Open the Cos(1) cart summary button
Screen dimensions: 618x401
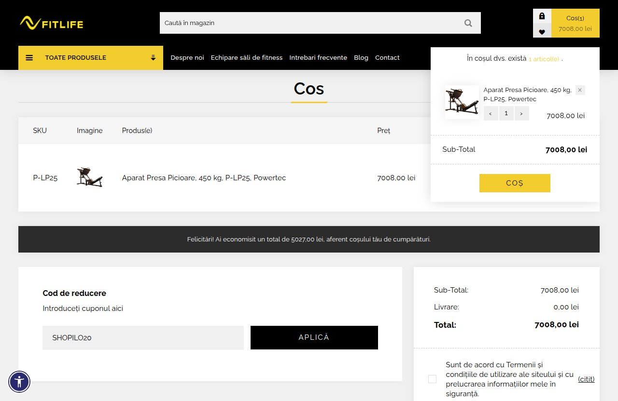click(575, 23)
